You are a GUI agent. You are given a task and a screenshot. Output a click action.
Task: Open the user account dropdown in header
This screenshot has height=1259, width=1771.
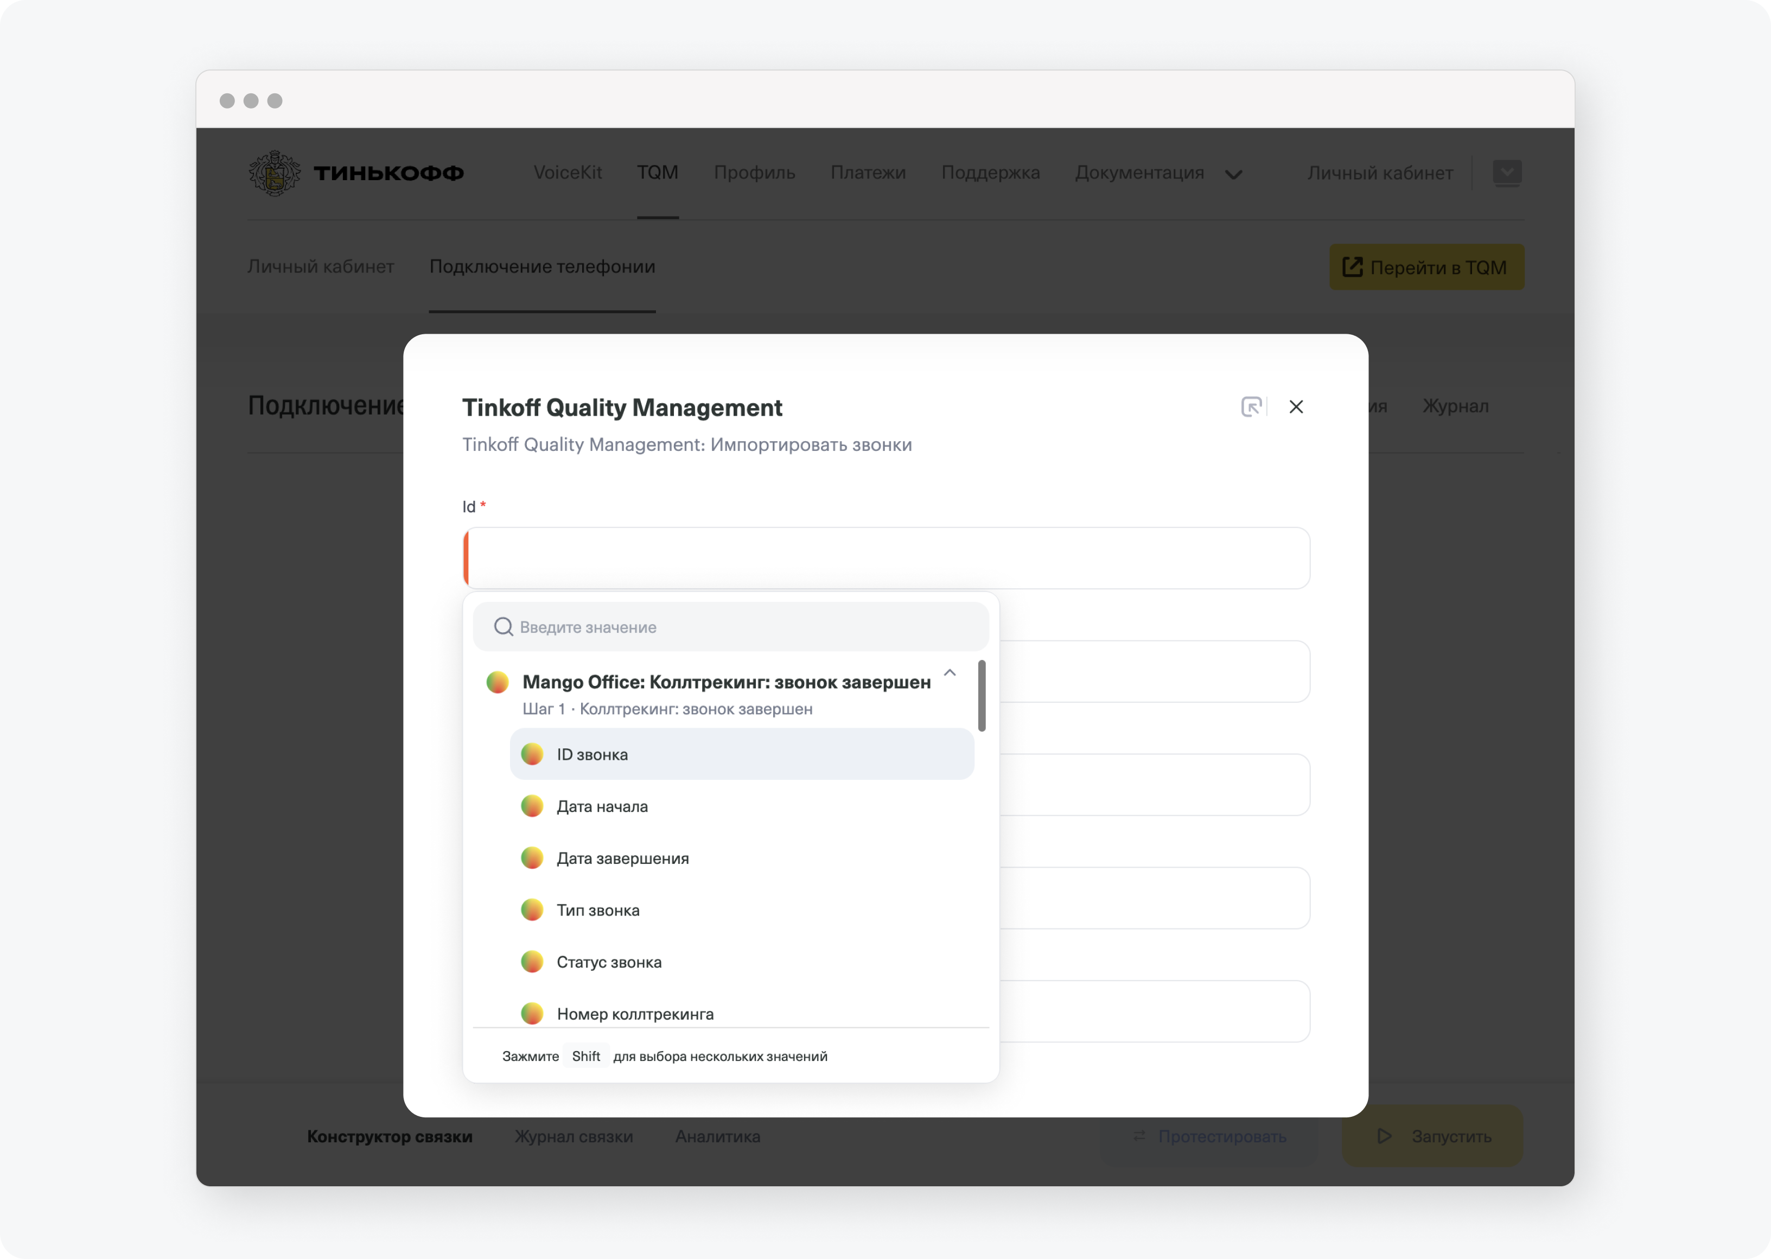1507,173
